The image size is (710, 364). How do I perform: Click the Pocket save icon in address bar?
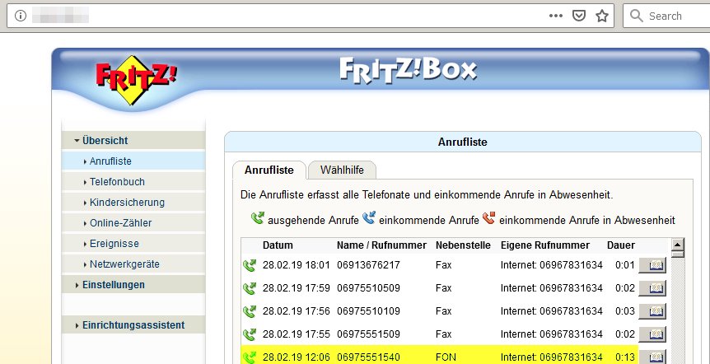coord(579,16)
